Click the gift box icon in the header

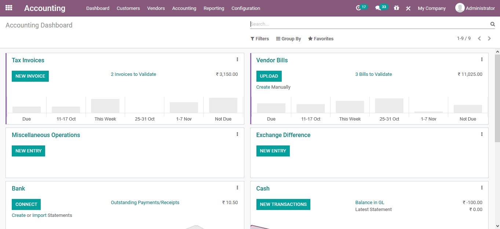[396, 8]
